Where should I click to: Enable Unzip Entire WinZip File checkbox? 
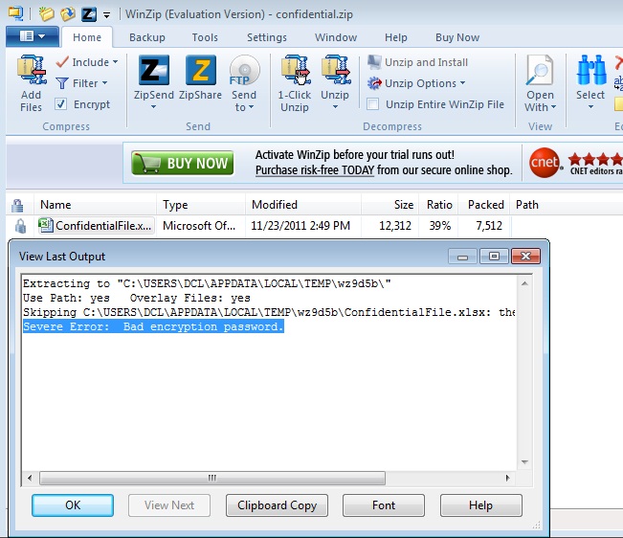pos(373,104)
